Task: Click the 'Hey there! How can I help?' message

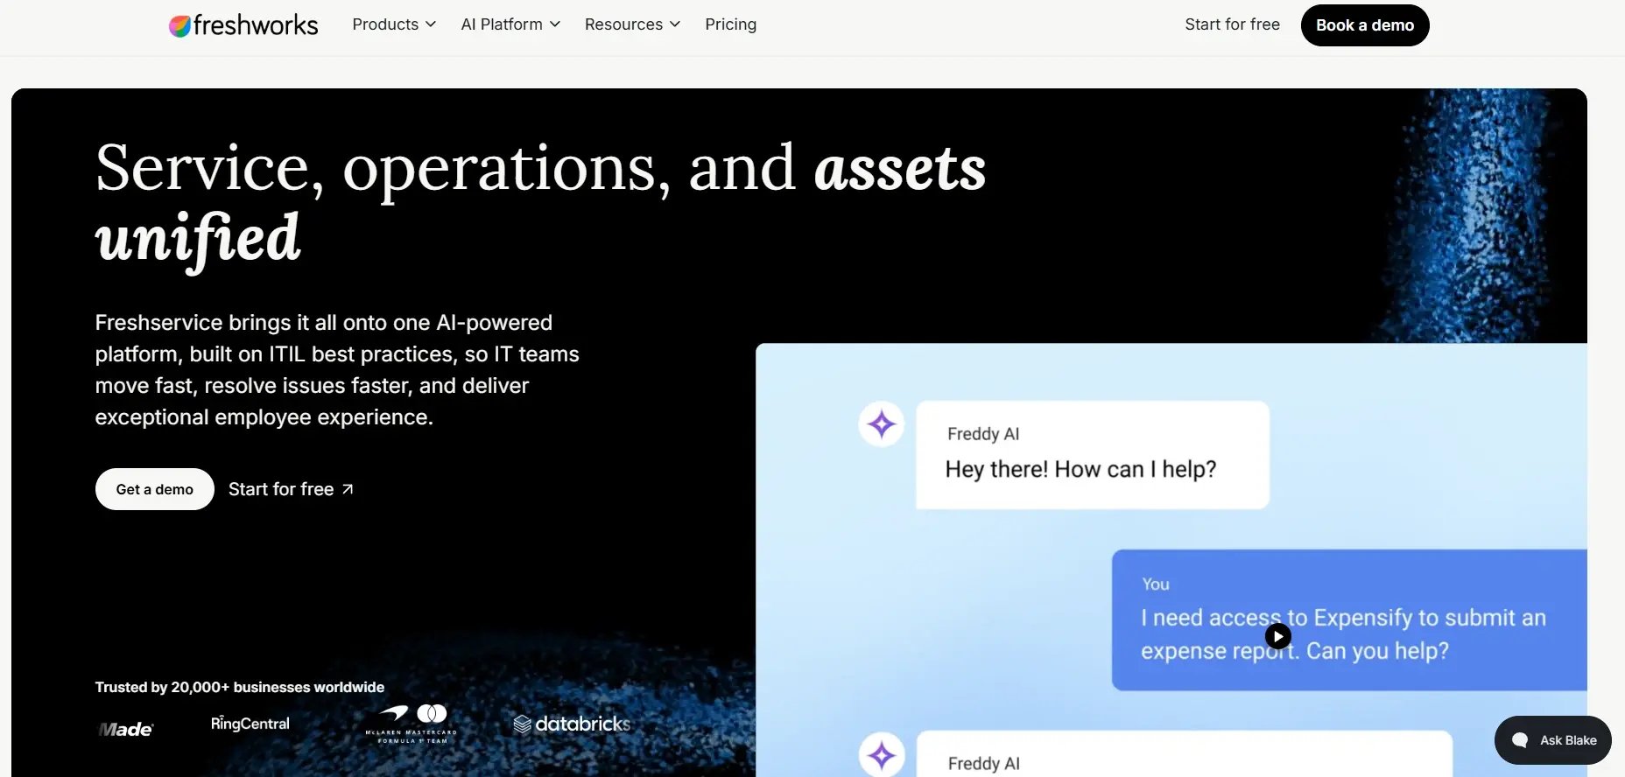Action: point(1093,455)
